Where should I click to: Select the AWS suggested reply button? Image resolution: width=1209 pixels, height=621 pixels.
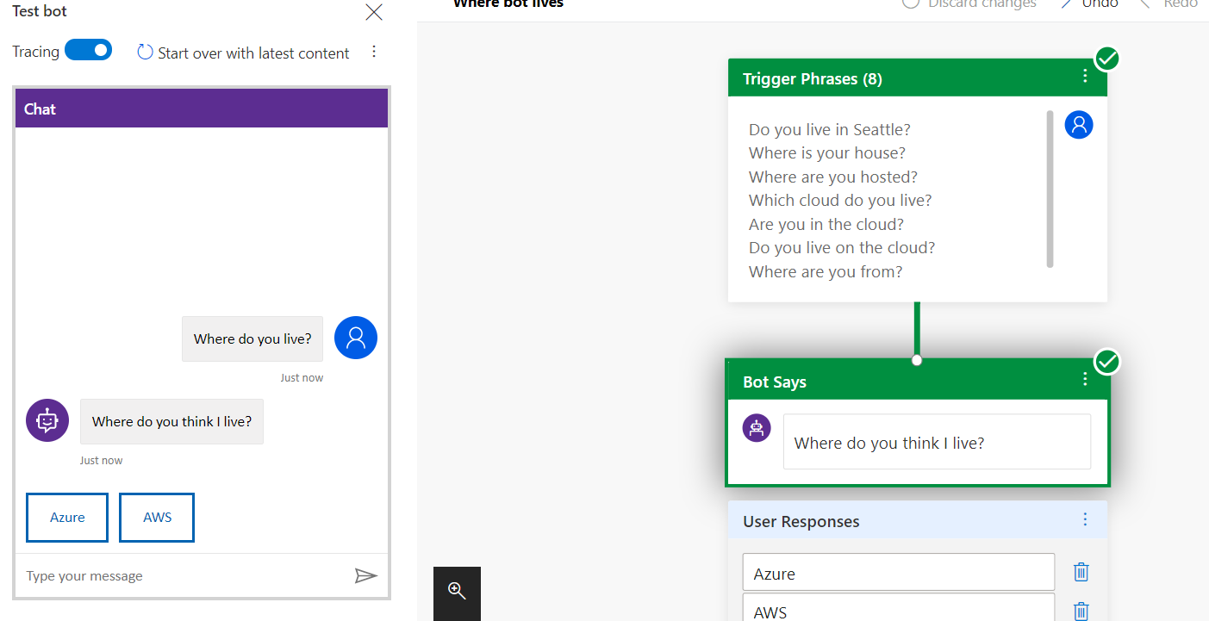point(157,518)
